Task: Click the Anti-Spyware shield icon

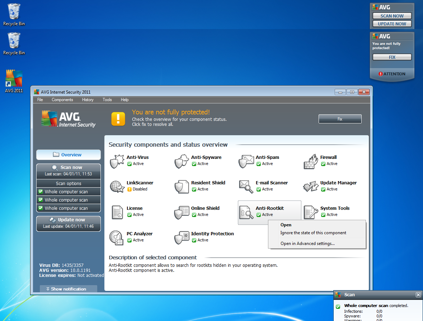Action: pos(182,160)
